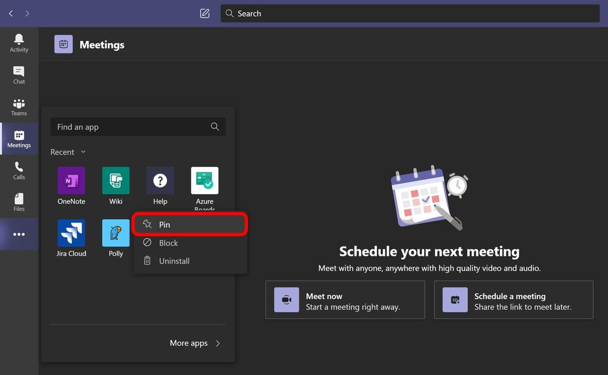
Task: Open the Polly app icon
Action: point(115,233)
